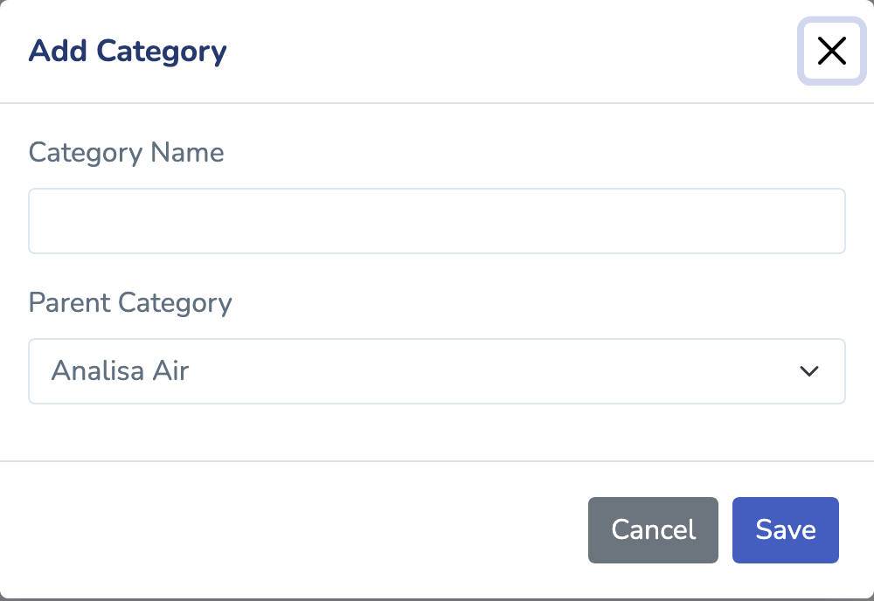Click the selected Analisa Air value
Viewport: 874px width, 601px height.
coord(121,371)
